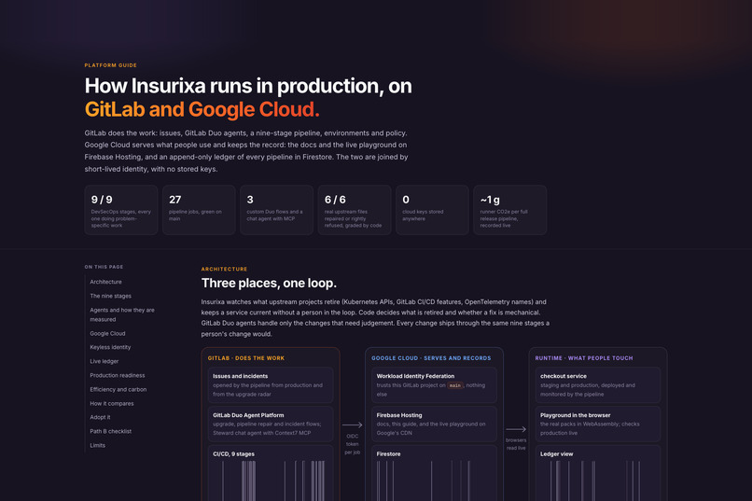Click the 'How Insurixa runs in production, on' title line
The image size is (752, 501).
click(x=248, y=86)
